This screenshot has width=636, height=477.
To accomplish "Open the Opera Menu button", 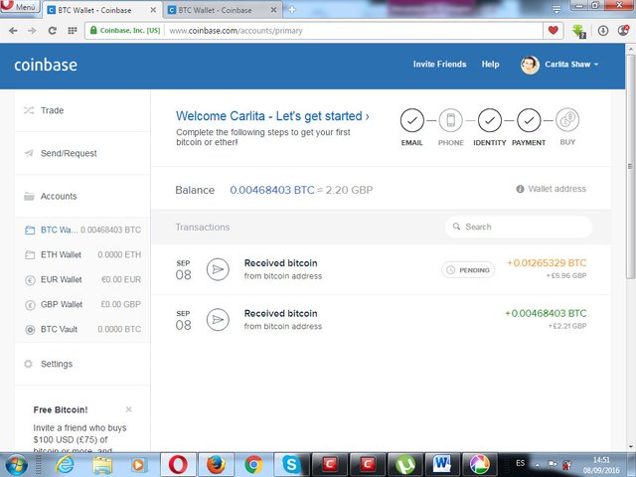I will pos(20,7).
